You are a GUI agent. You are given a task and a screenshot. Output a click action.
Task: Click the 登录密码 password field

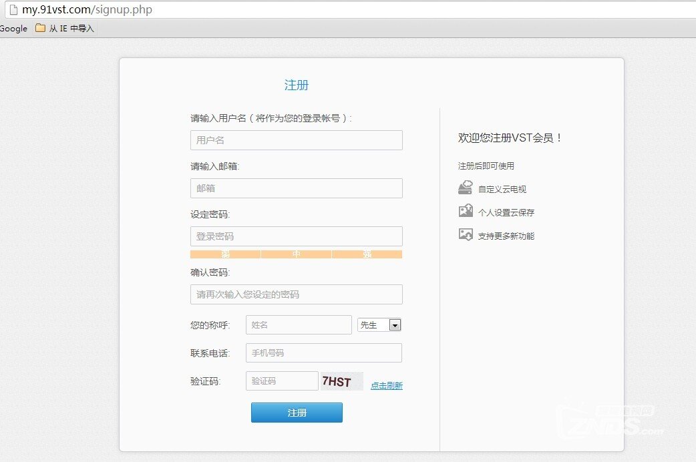click(x=297, y=236)
